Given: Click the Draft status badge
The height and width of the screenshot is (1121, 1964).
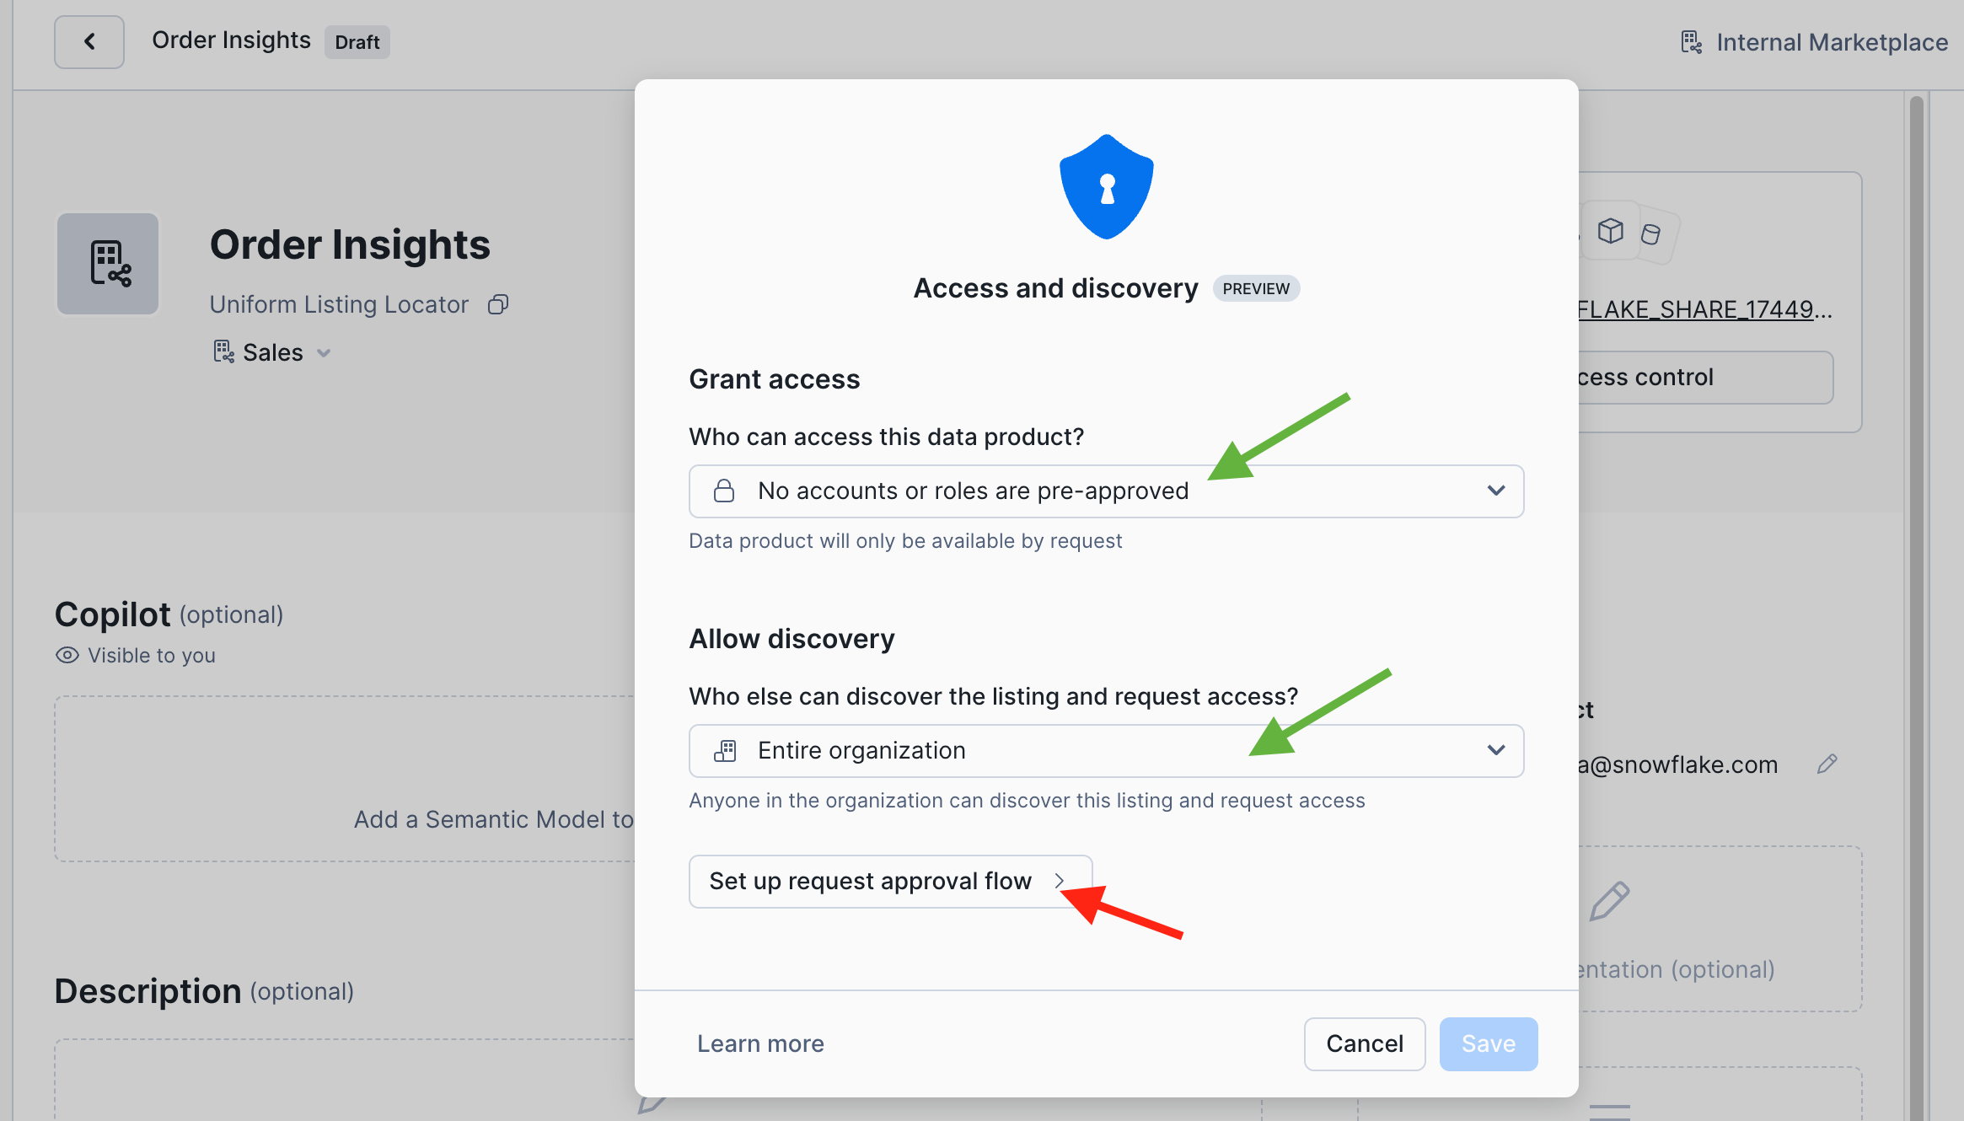Looking at the screenshot, I should tap(357, 42).
